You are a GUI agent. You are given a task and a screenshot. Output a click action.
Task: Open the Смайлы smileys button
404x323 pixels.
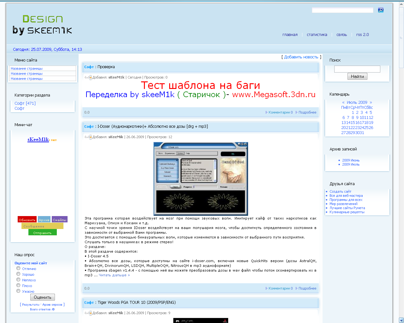pos(60,220)
